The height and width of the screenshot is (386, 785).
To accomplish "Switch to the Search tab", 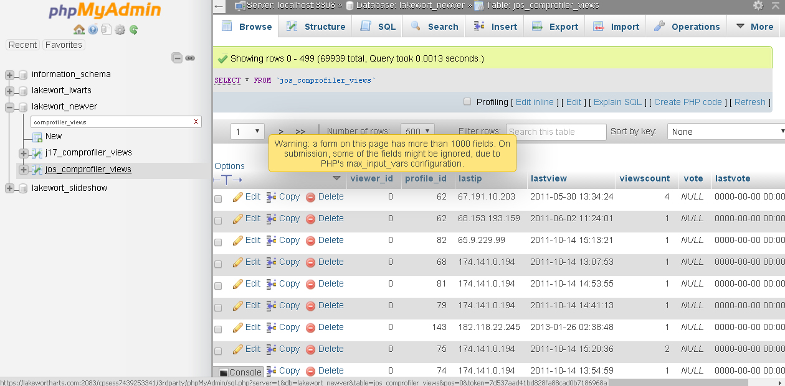I will tap(434, 27).
